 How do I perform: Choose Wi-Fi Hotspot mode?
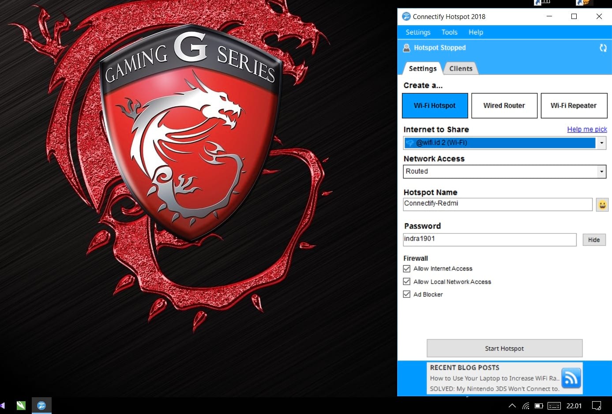(435, 105)
